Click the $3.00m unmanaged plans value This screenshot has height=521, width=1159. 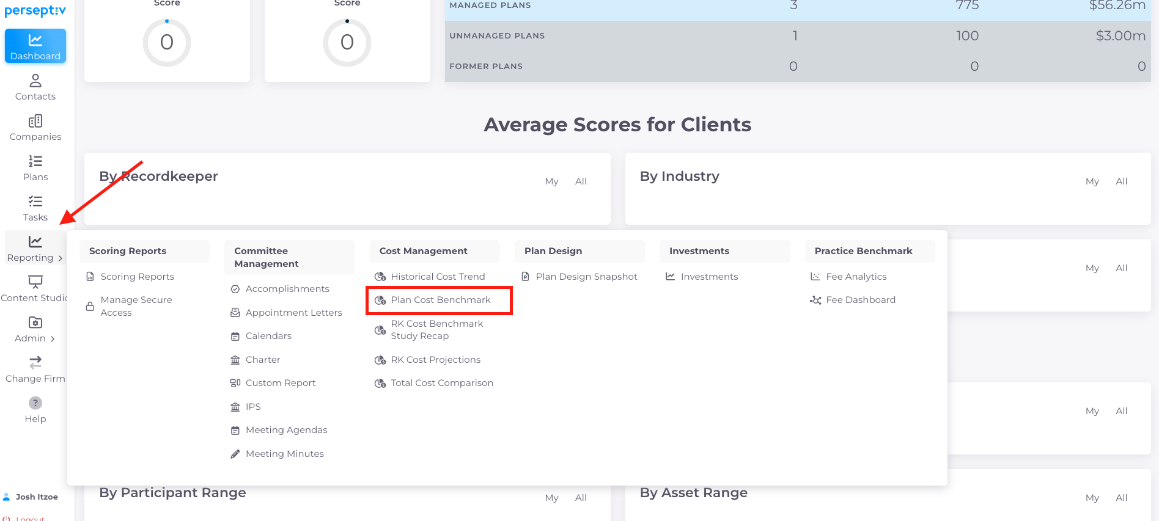[x=1120, y=36]
